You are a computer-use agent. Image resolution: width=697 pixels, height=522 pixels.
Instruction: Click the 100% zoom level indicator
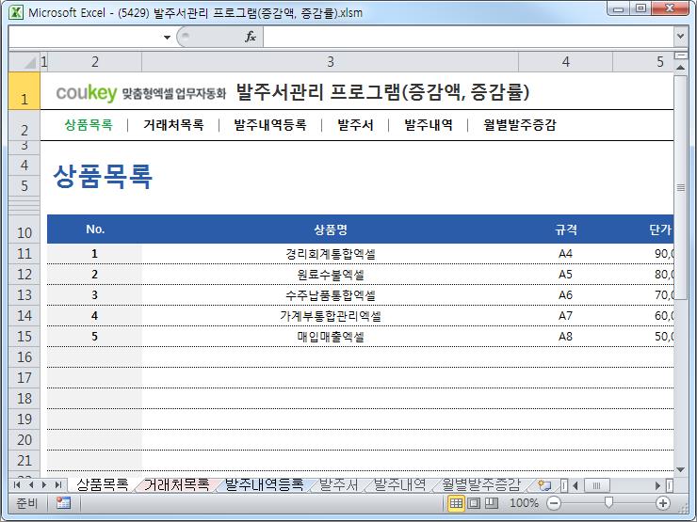[524, 503]
